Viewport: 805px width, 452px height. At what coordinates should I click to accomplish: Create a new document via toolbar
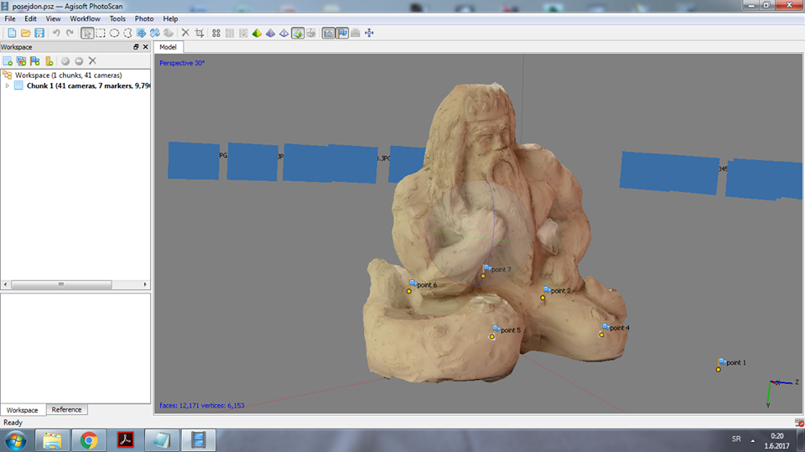pyautogui.click(x=12, y=33)
